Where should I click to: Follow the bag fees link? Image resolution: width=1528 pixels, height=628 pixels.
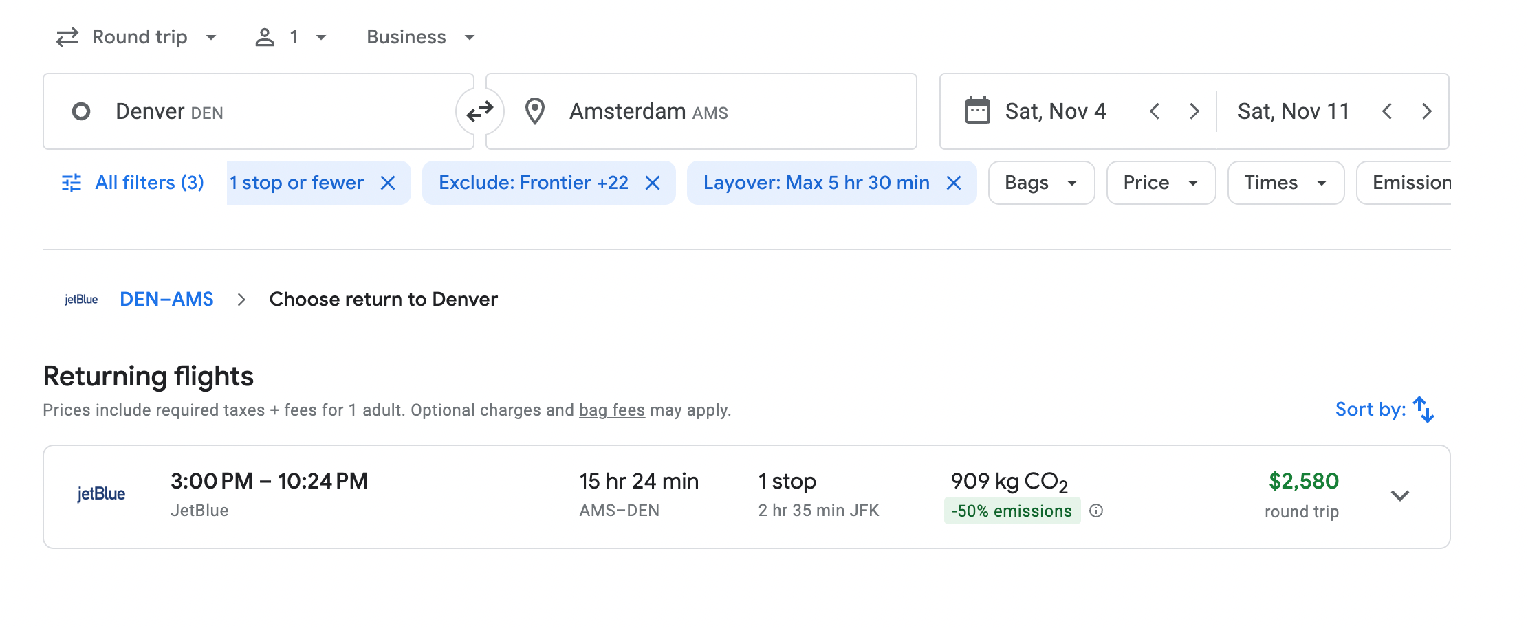point(611,410)
